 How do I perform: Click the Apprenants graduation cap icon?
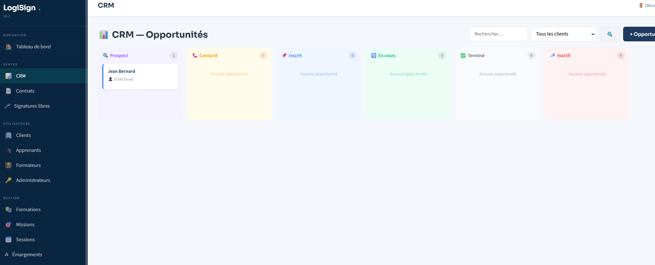coord(8,150)
